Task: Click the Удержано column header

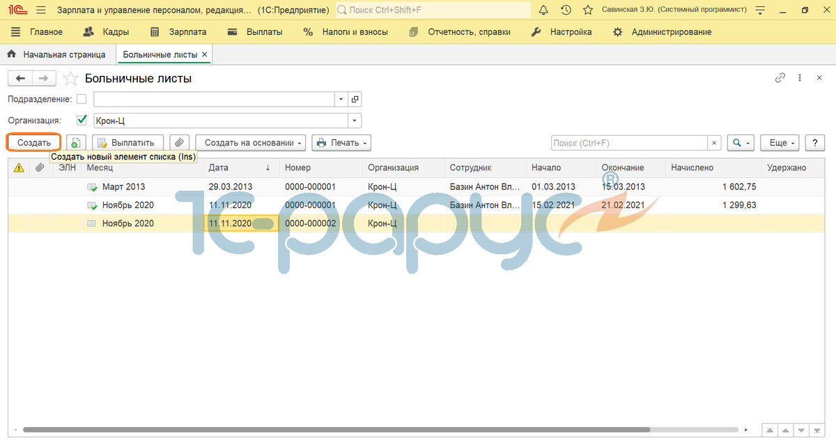Action: click(794, 168)
